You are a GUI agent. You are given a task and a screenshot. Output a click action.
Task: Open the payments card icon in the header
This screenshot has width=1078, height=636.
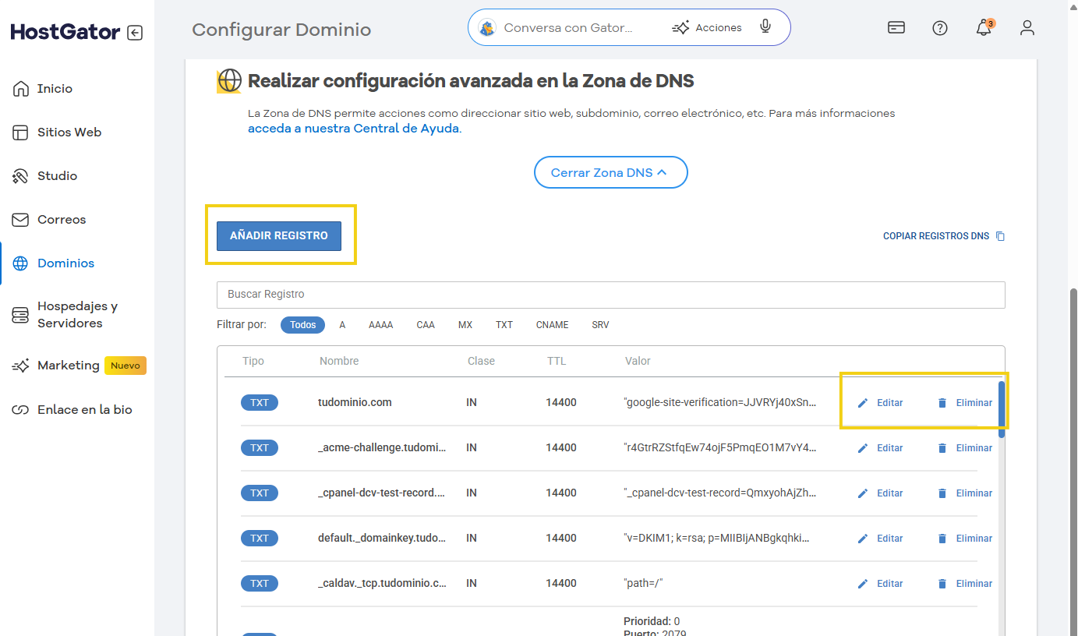[896, 26]
